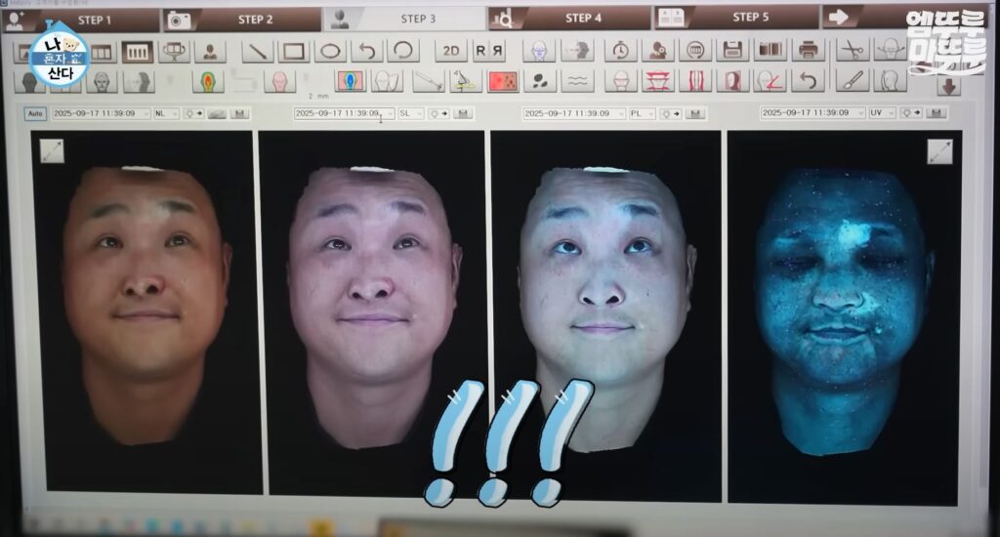Open the PL panel's capture date dropdown
The width and height of the screenshot is (1000, 537).
(573, 113)
